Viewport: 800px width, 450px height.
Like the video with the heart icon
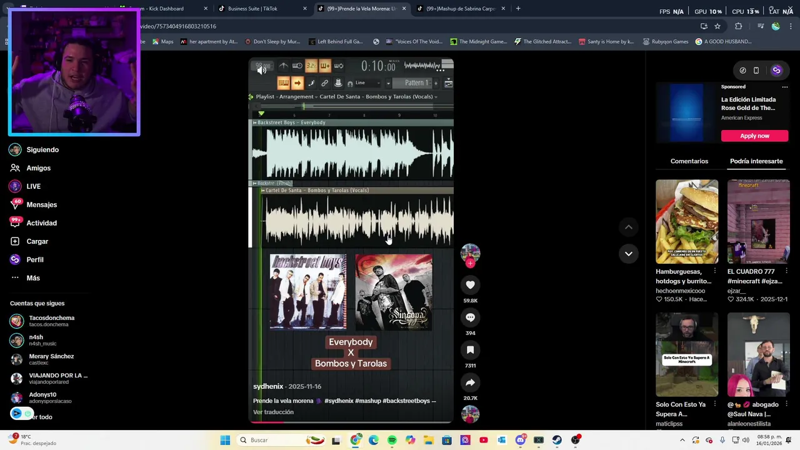(x=470, y=285)
